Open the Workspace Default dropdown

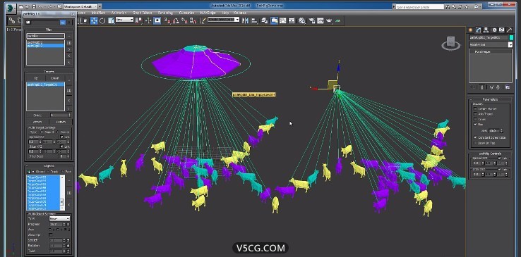(81, 6)
